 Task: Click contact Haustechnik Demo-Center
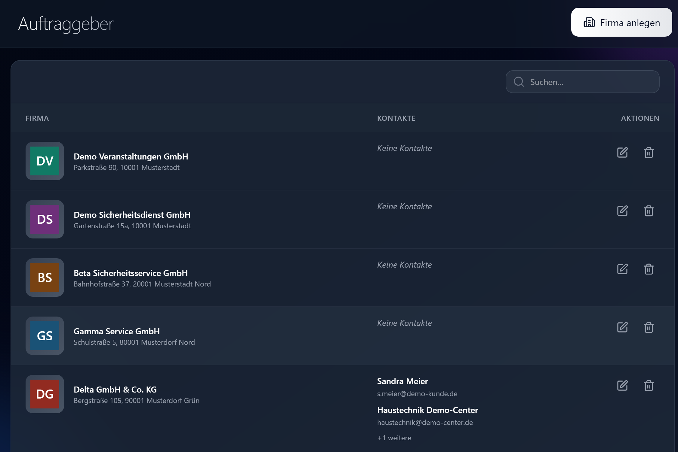[x=427, y=410]
